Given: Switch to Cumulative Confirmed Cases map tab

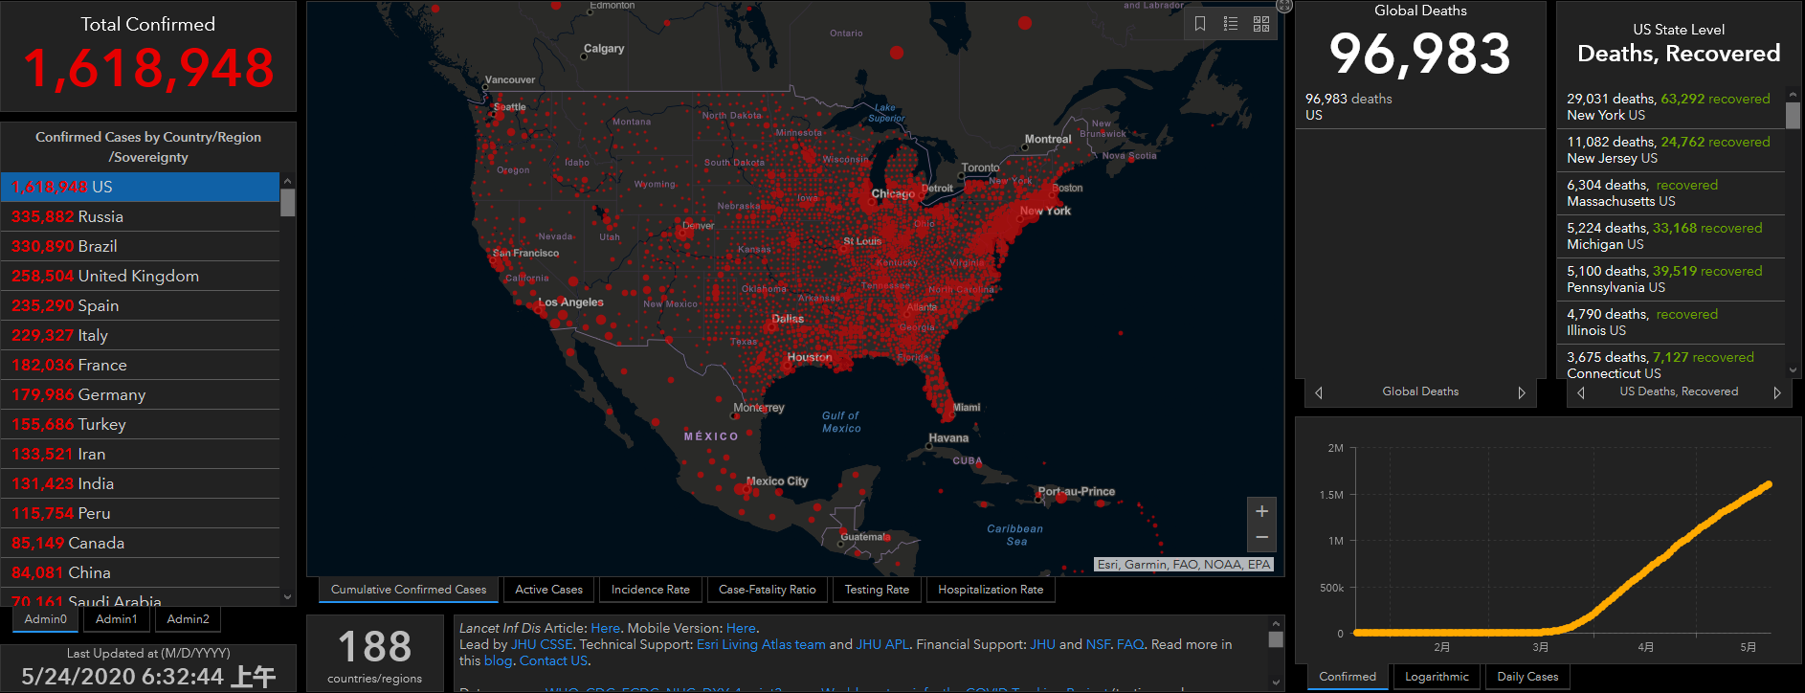Looking at the screenshot, I should click(409, 590).
